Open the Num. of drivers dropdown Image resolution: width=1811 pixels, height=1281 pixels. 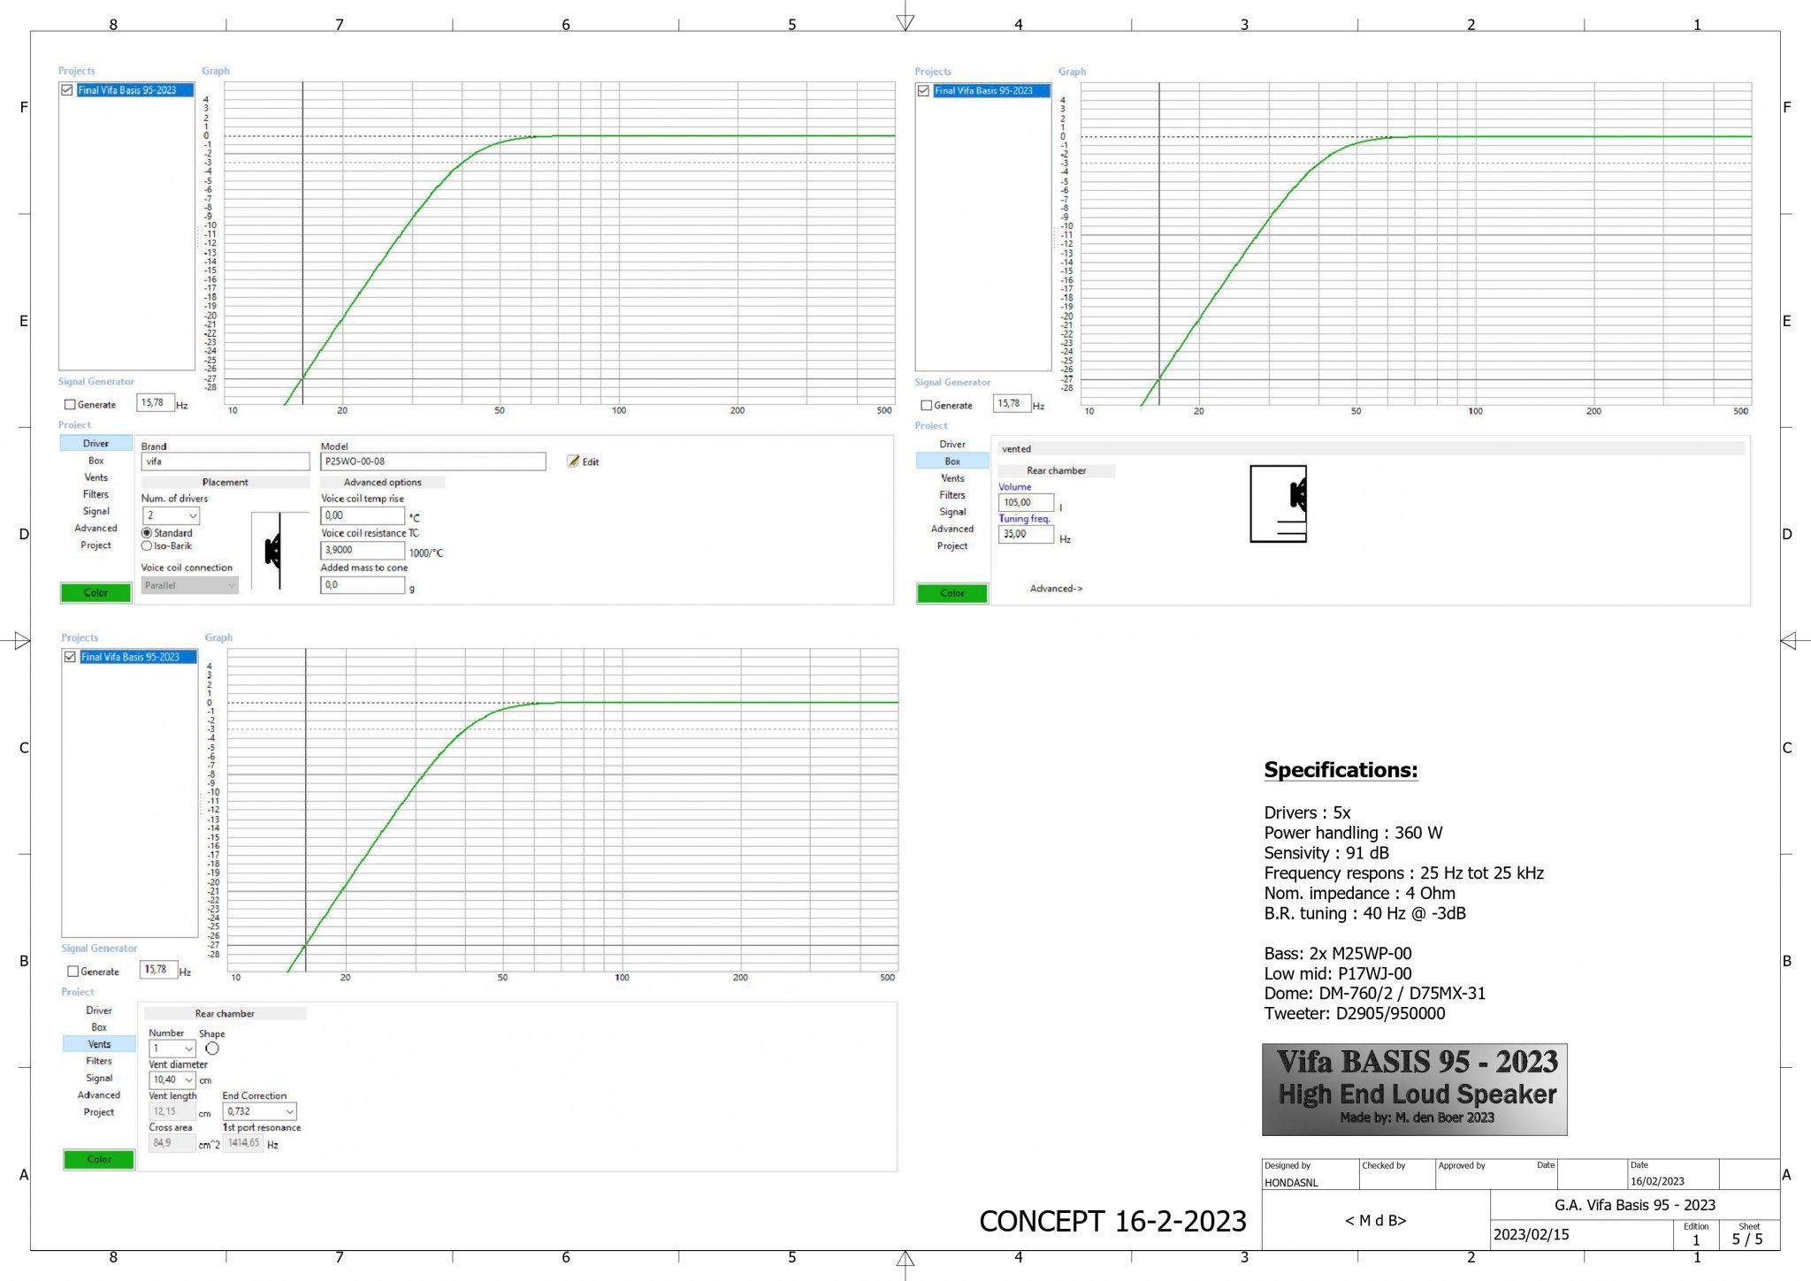pyautogui.click(x=171, y=515)
